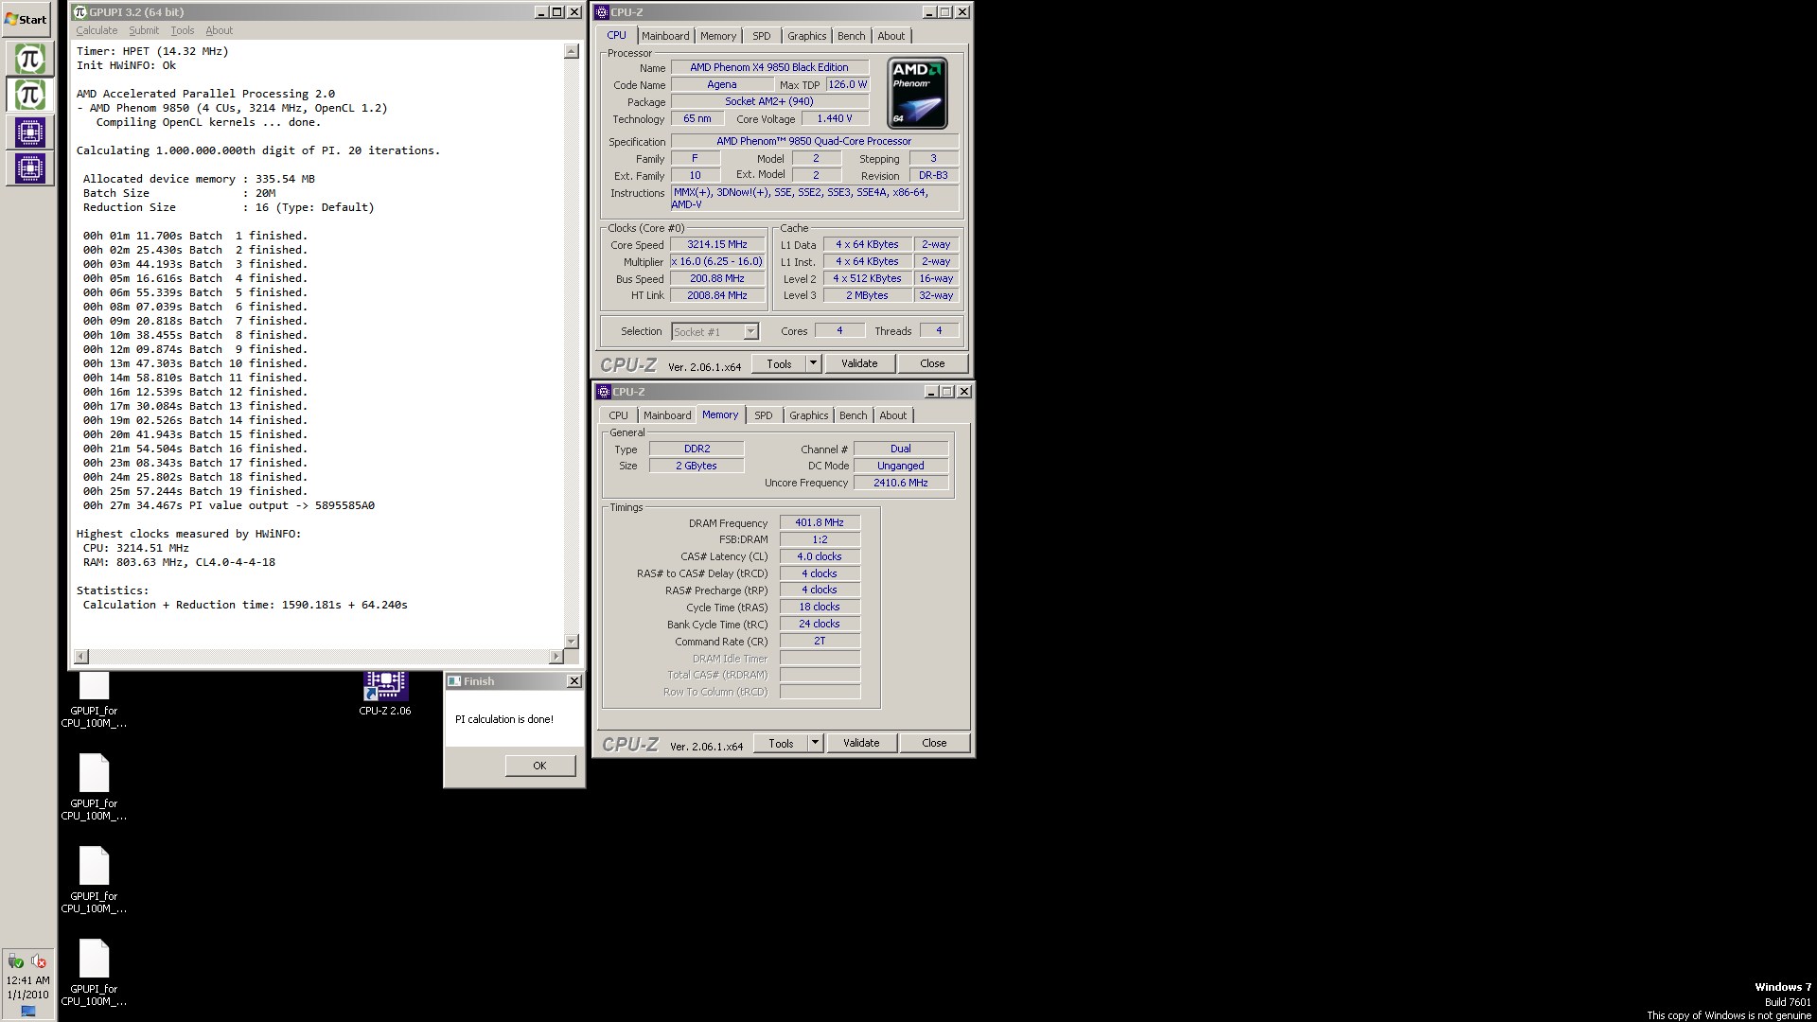
Task: Click the Batch 10 finished line in GPUPI
Action: click(195, 363)
